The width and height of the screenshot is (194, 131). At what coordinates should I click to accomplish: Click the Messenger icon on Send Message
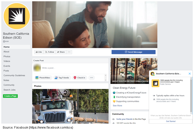coord(126,52)
